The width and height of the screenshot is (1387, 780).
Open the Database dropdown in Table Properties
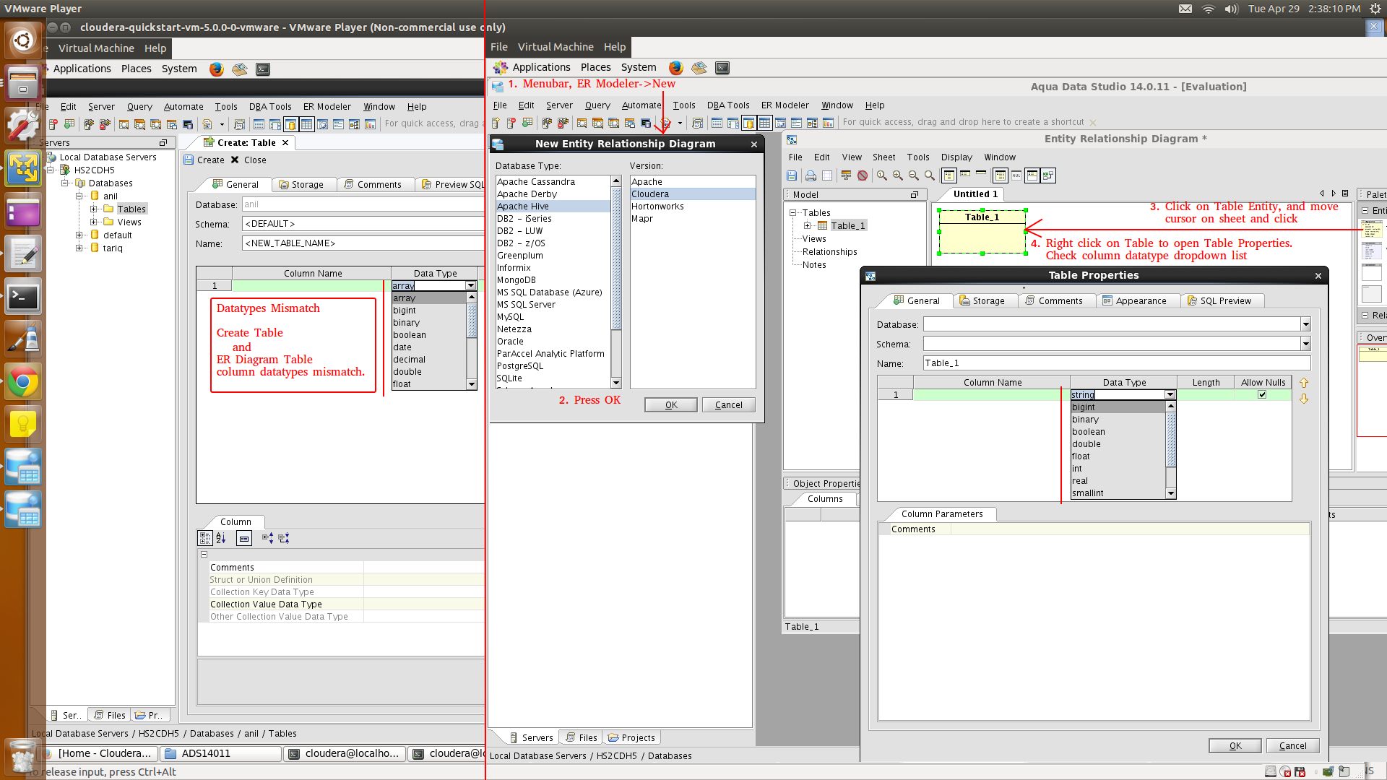click(1305, 324)
